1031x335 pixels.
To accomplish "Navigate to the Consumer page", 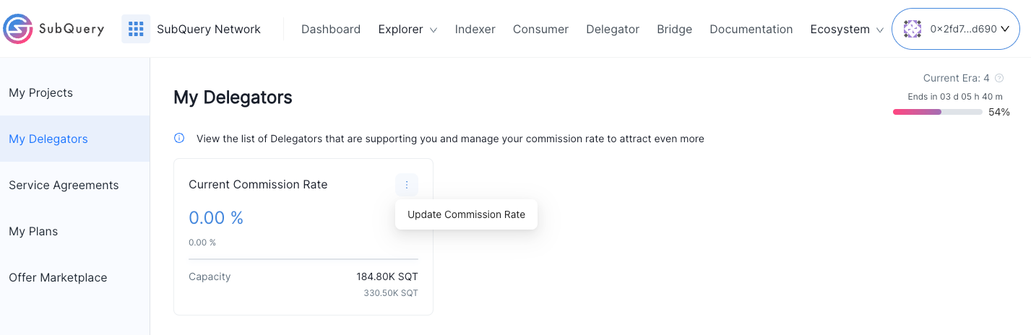I will [540, 29].
